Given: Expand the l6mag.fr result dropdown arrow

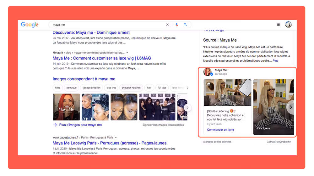Looking at the screenshot, I should click(127, 53).
